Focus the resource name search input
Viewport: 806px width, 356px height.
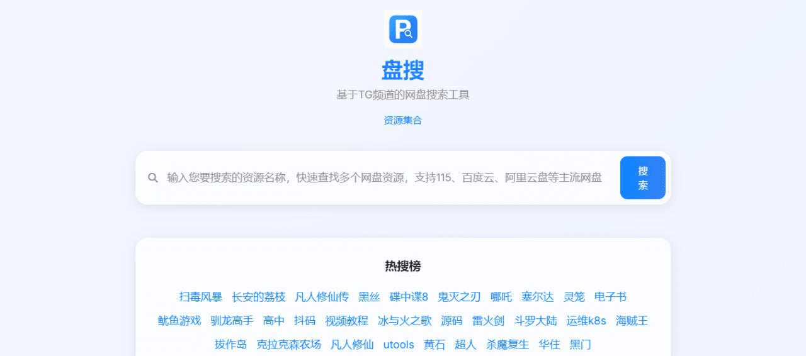click(385, 178)
